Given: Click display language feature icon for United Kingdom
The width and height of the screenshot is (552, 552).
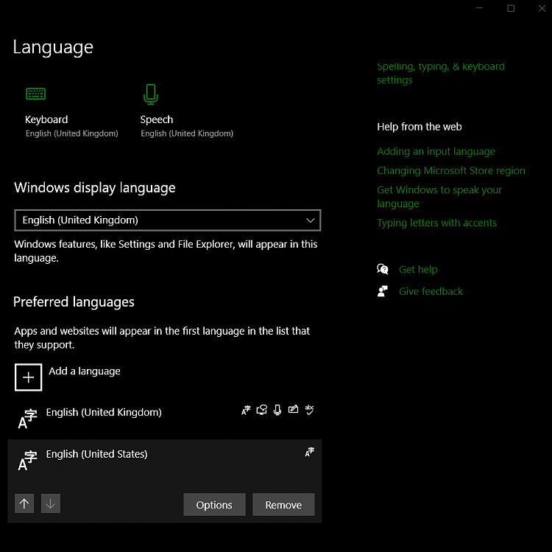Looking at the screenshot, I should (246, 410).
